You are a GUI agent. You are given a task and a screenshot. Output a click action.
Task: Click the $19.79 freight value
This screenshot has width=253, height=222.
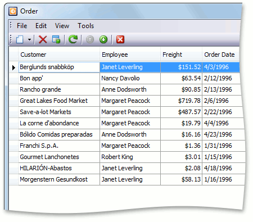pos(191,123)
